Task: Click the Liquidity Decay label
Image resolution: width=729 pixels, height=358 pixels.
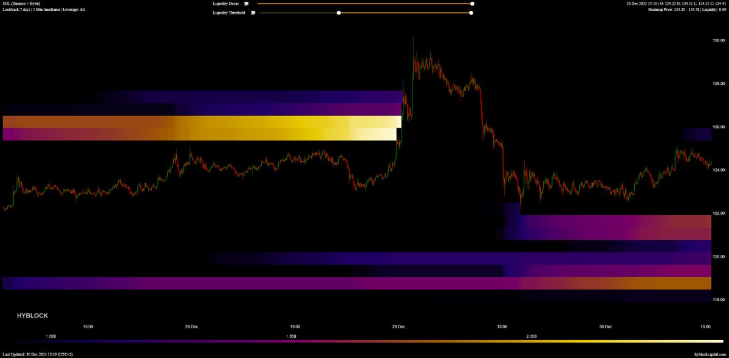Action: coord(225,4)
